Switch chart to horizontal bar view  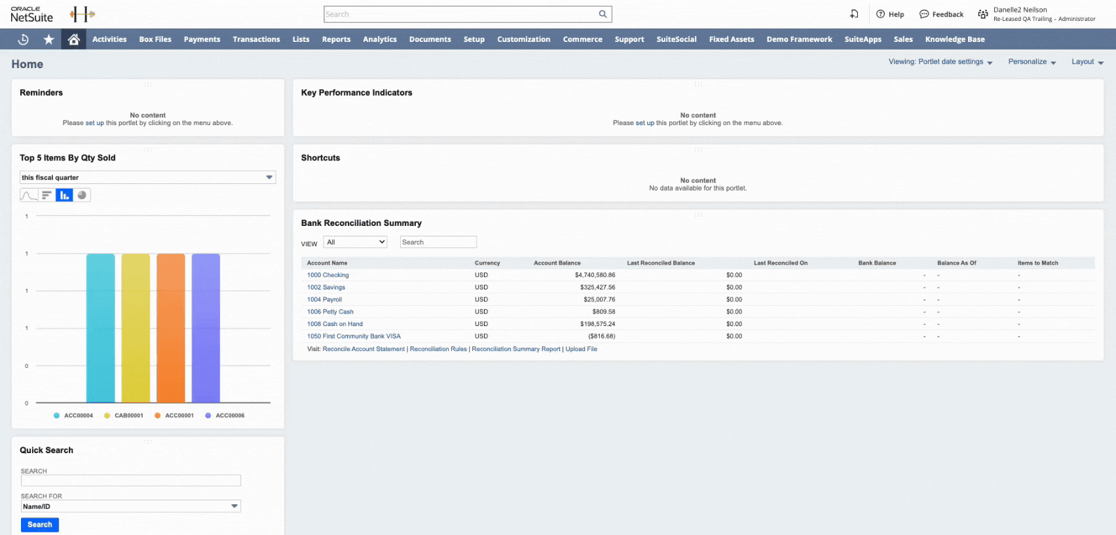(x=46, y=195)
